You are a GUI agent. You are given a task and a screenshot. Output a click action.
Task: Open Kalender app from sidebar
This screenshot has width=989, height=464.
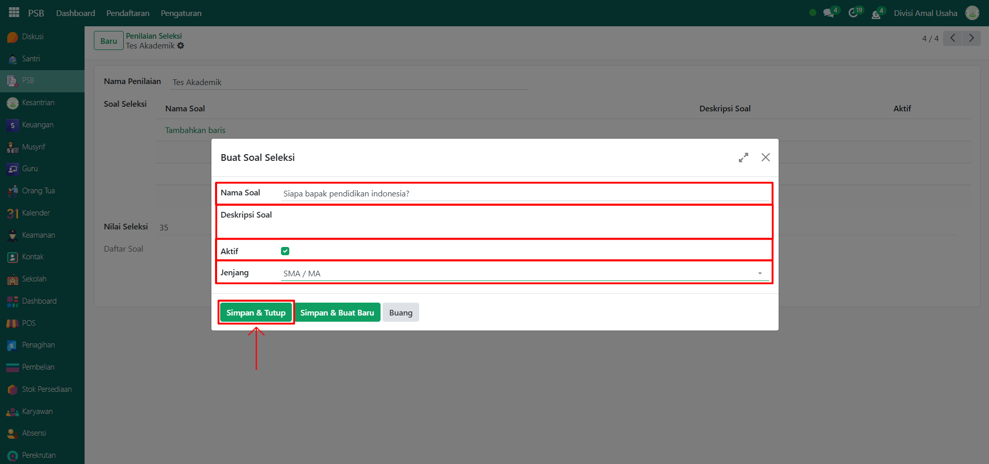coord(36,213)
